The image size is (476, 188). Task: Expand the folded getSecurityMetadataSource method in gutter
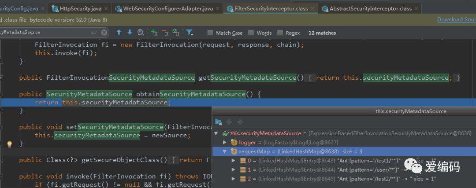(x=1, y=78)
